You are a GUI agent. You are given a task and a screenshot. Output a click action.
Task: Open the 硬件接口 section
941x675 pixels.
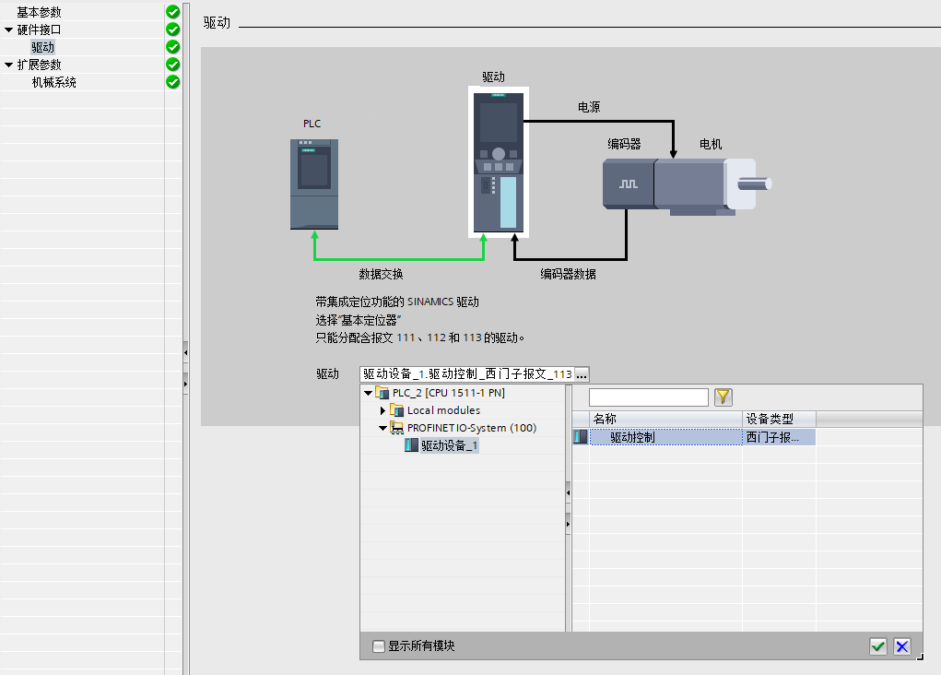click(x=39, y=30)
